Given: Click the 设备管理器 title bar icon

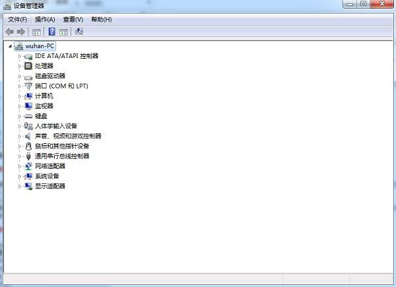Looking at the screenshot, I should pyautogui.click(x=7, y=6).
